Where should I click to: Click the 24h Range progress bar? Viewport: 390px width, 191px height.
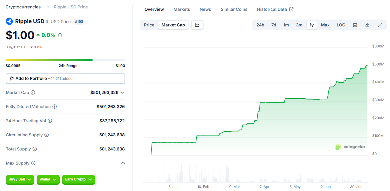pyautogui.click(x=65, y=60)
